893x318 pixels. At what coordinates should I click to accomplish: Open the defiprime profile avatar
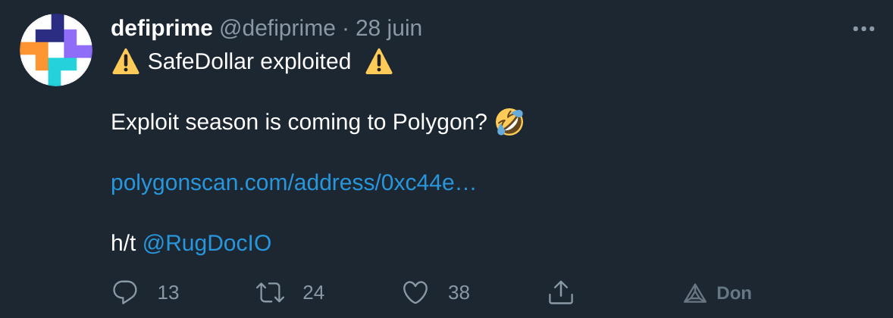[x=56, y=50]
